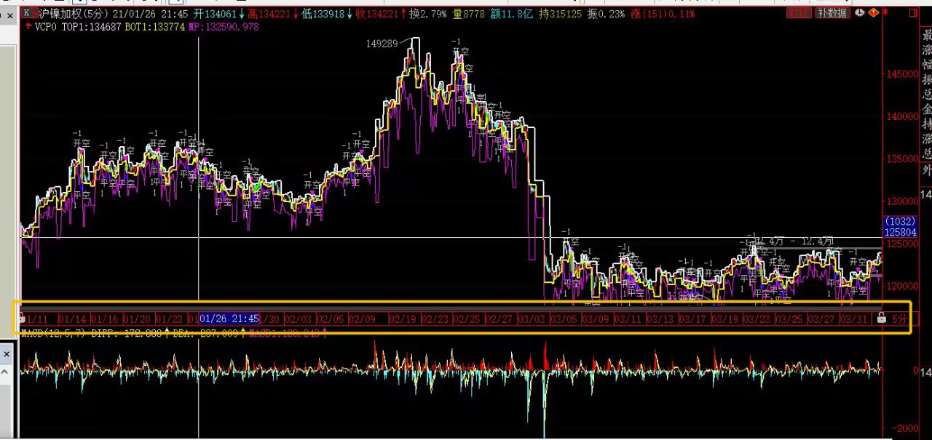Select the 03/09 date on time axis
Viewport: 932px width, 440px height.
[x=596, y=319]
